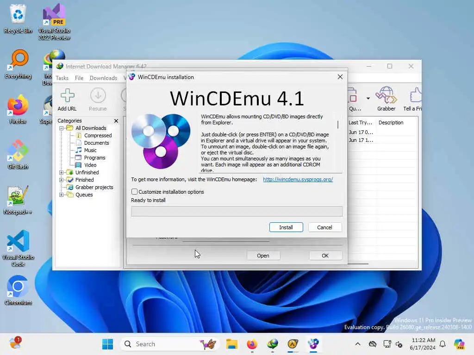Screen dimensions: 474x355
Task: Click the Install button in WinCDEmu installer
Action: [286, 227]
